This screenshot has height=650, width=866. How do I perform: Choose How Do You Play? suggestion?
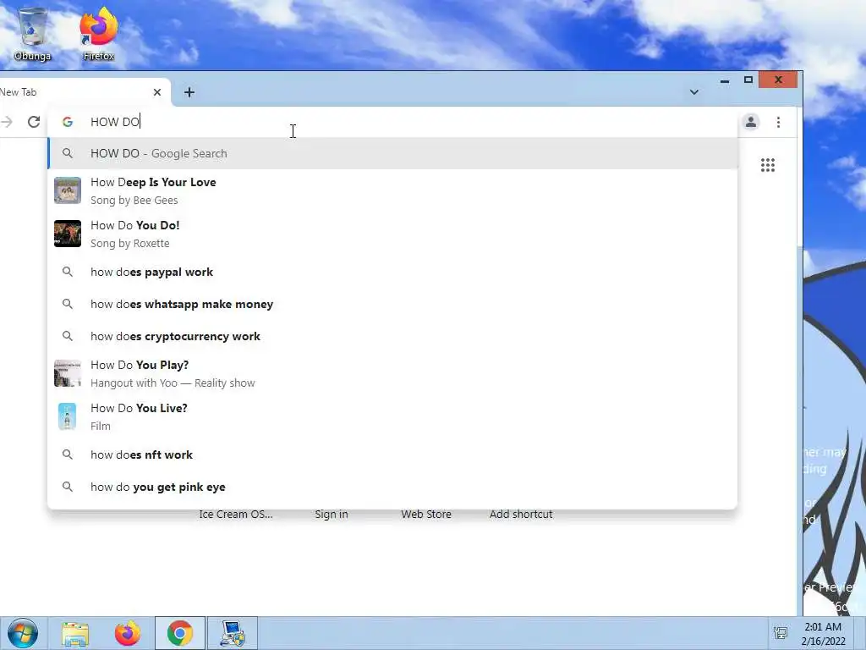tap(392, 373)
